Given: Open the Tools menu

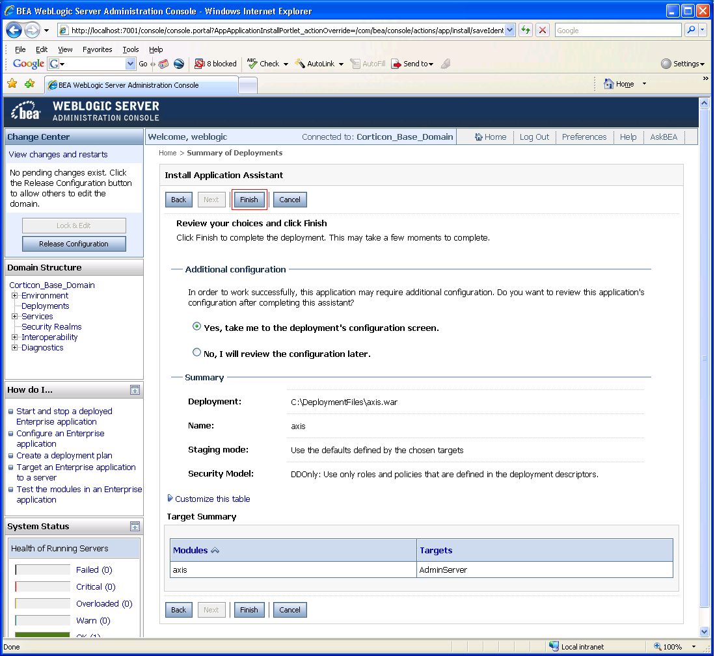Looking at the screenshot, I should pyautogui.click(x=130, y=49).
